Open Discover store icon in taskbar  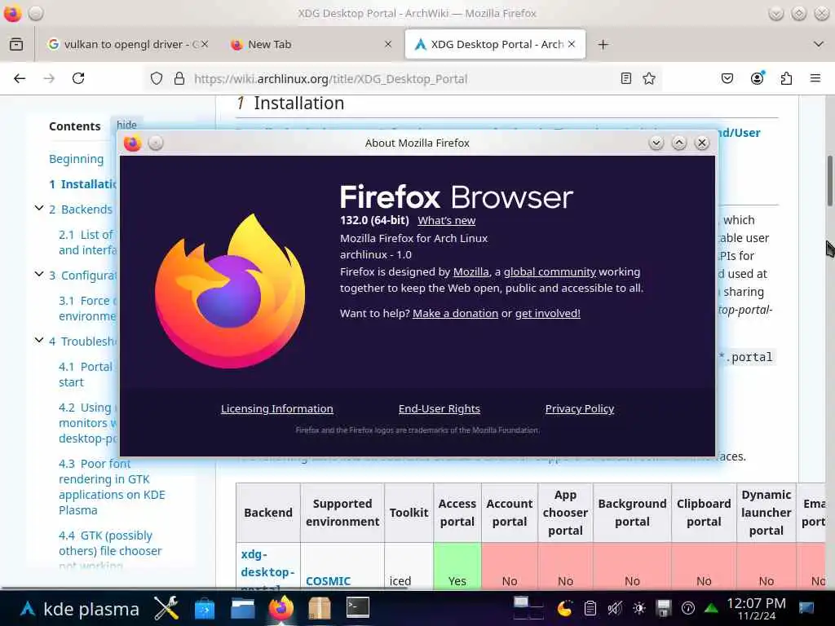pos(205,608)
